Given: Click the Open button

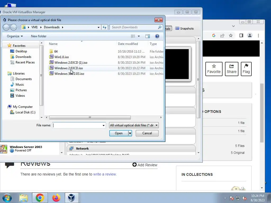Looking at the screenshot, I should click(119, 133).
